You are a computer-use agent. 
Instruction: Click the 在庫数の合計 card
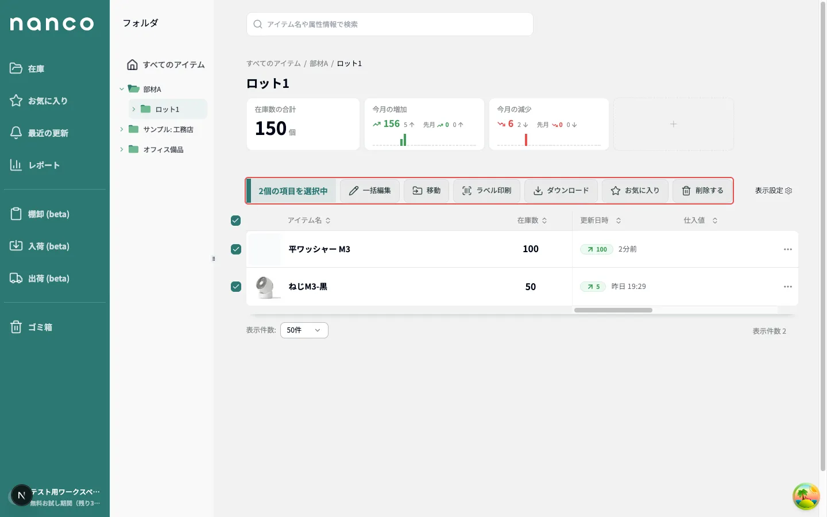303,124
